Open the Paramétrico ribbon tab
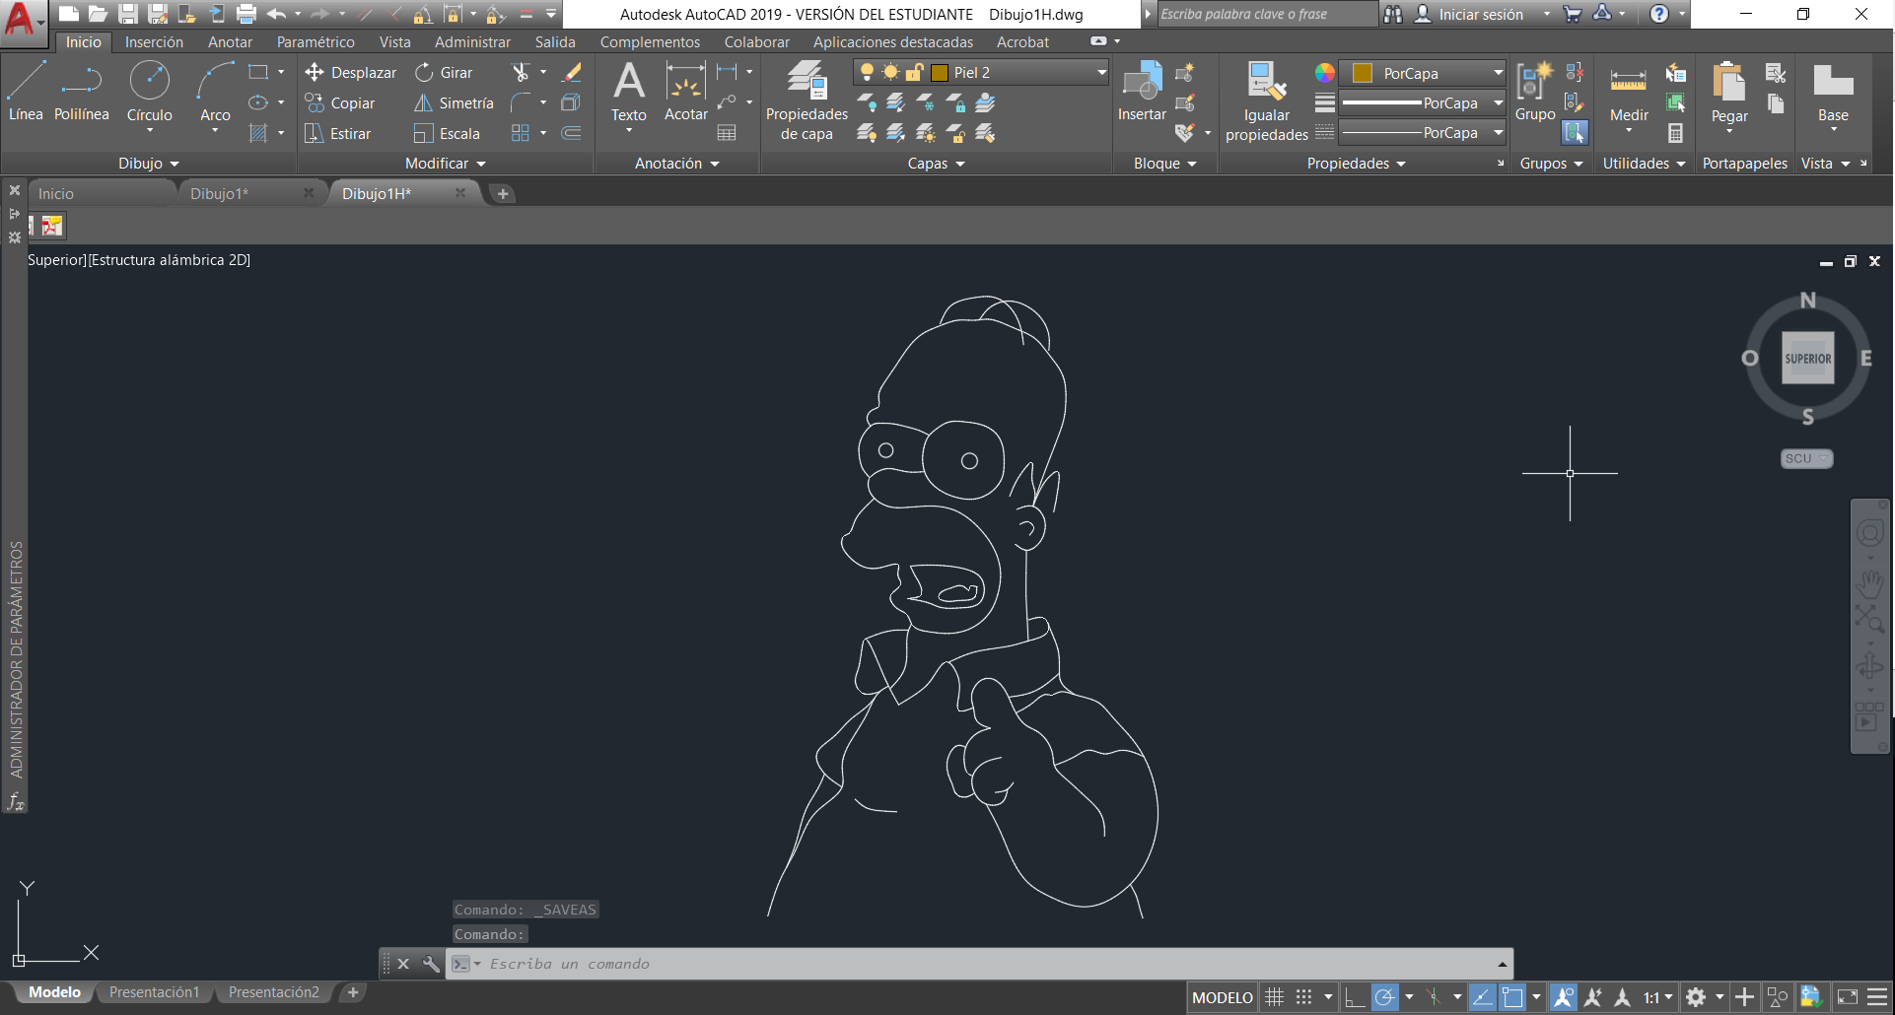This screenshot has width=1895, height=1015. pos(316,42)
